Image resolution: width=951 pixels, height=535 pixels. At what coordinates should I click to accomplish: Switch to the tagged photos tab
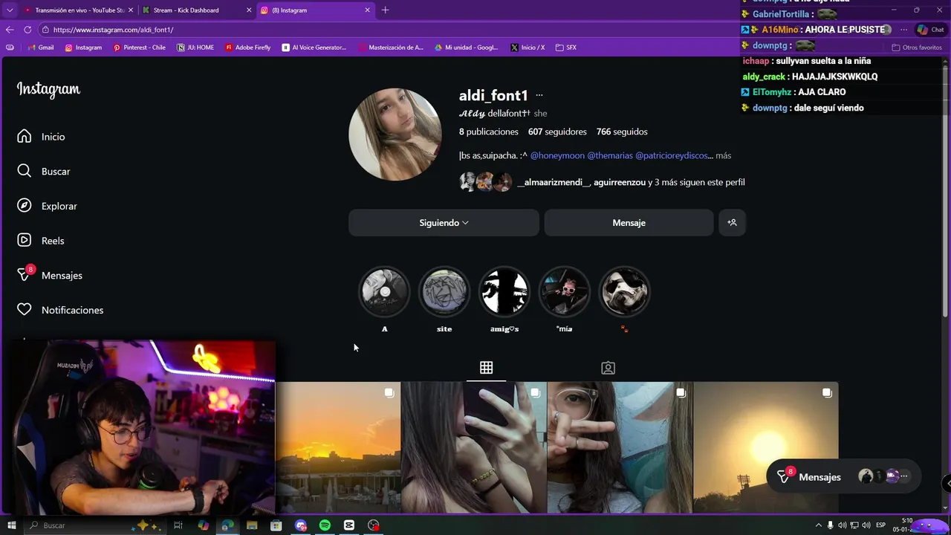(608, 368)
